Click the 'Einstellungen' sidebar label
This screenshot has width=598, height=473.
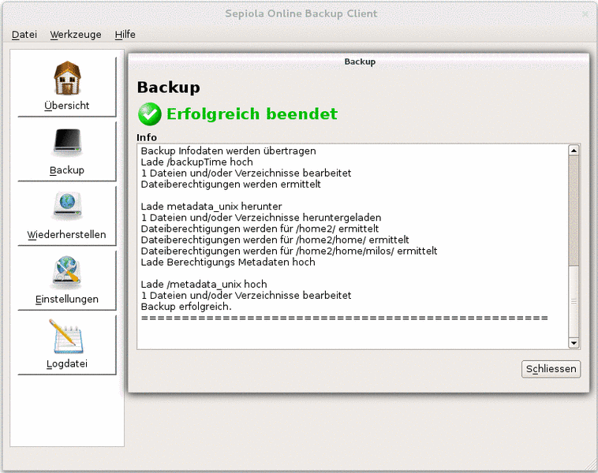(x=67, y=300)
